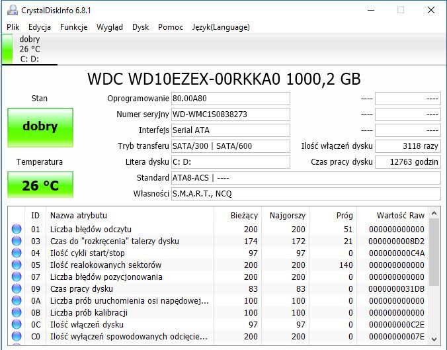Select row 'Czas do "rozkręcenia" talerzy dysku'
Viewport: 447px width, 350px height.
coord(218,241)
